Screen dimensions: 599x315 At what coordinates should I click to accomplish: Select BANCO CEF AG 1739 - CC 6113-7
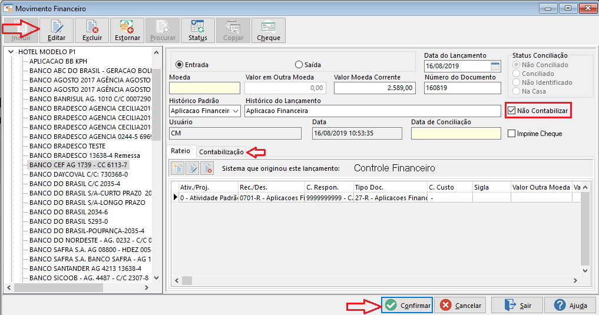tap(78, 165)
